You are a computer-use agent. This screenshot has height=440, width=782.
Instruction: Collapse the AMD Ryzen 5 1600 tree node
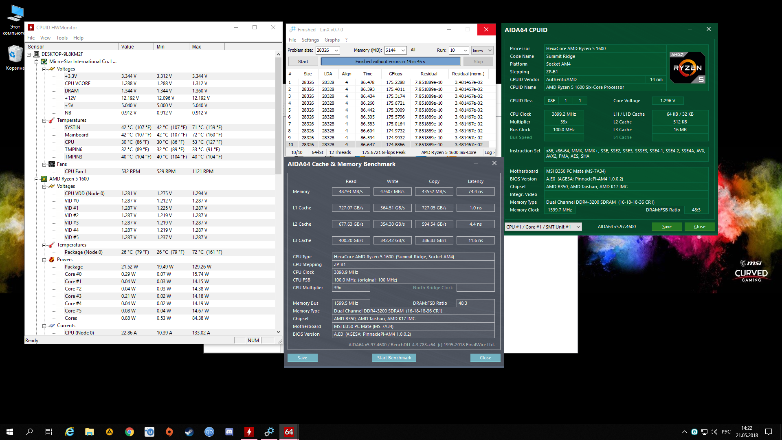(x=36, y=179)
